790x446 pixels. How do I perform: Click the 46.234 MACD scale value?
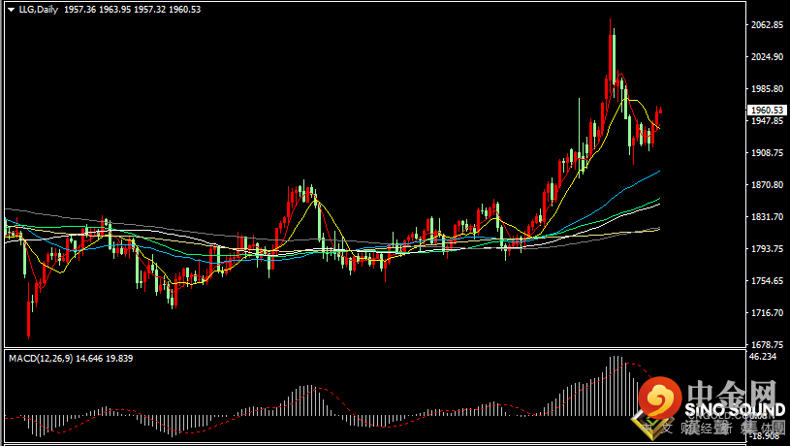762,356
